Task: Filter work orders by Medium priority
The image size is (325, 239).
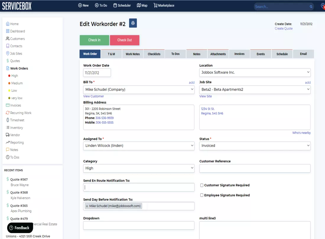Action: coord(17,83)
